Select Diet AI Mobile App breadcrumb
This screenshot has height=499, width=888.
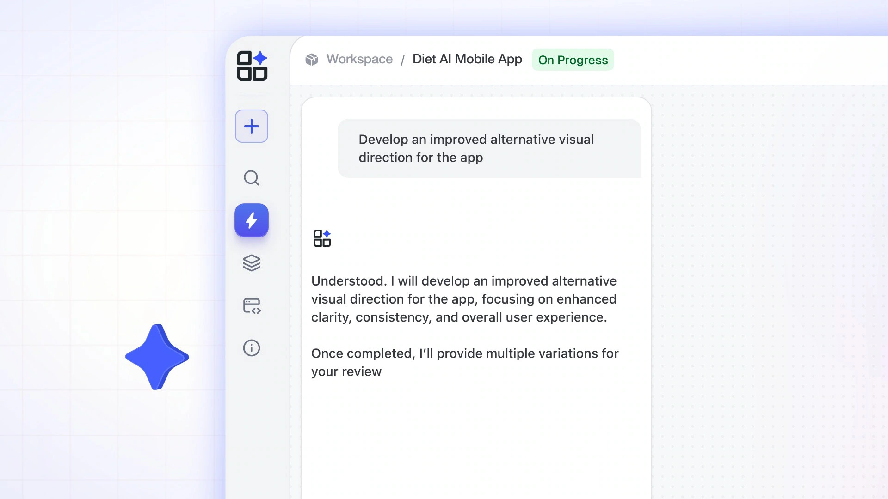[467, 59]
